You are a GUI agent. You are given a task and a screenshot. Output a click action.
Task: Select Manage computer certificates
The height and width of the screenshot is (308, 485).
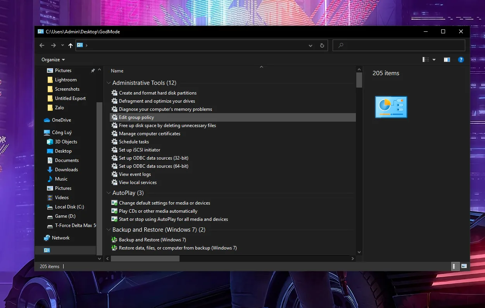tap(149, 134)
